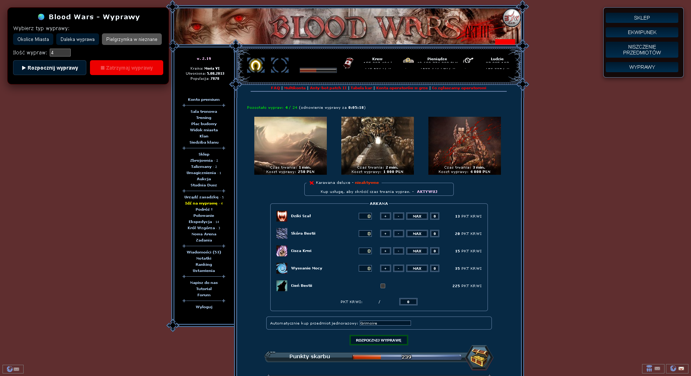Increase Dziki Szał with plus button
This screenshot has height=376, width=691.
click(x=385, y=216)
